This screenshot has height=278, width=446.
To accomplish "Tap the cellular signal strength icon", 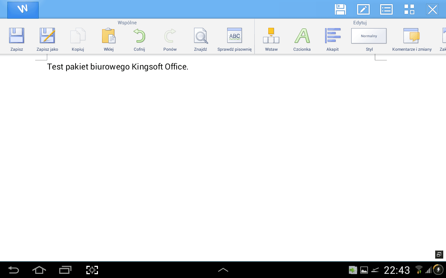I will [x=428, y=270].
